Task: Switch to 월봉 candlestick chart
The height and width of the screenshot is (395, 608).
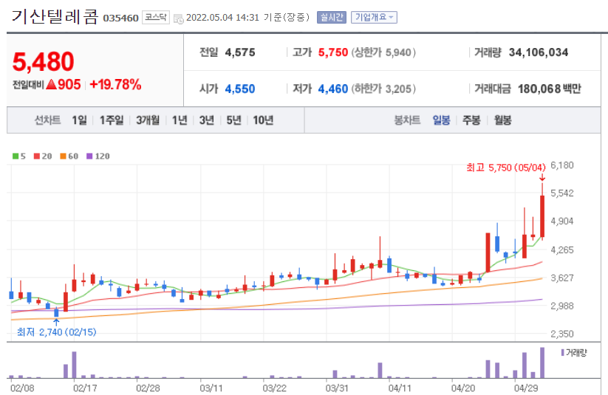Action: pyautogui.click(x=502, y=120)
